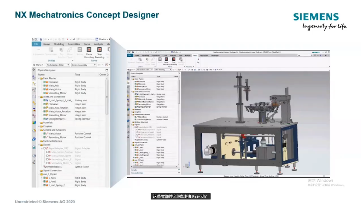The image size is (361, 203).
Task: Click the resource bar gear icon above magnified sidebar
Action: tap(34, 70)
